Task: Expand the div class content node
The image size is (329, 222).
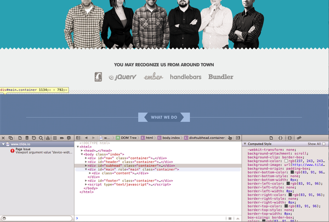Action: click(x=90, y=173)
